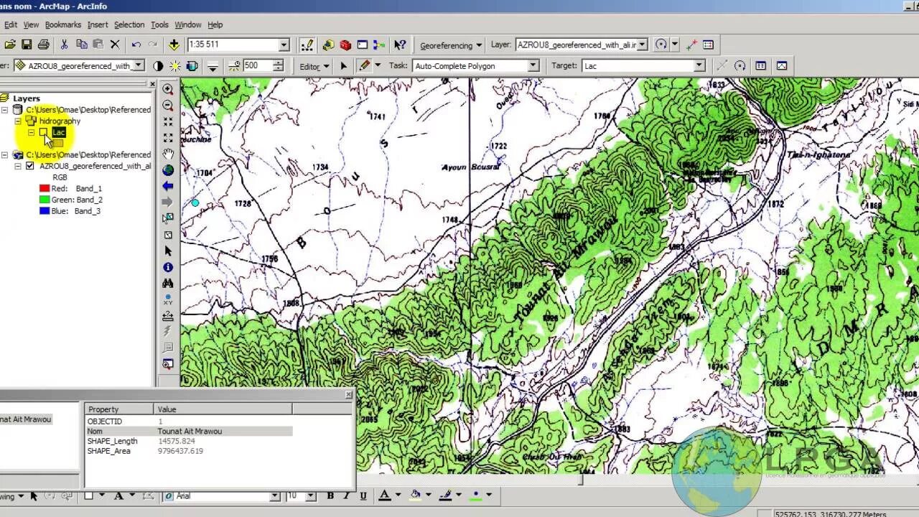Click the yellow Add Data icon

pos(174,45)
